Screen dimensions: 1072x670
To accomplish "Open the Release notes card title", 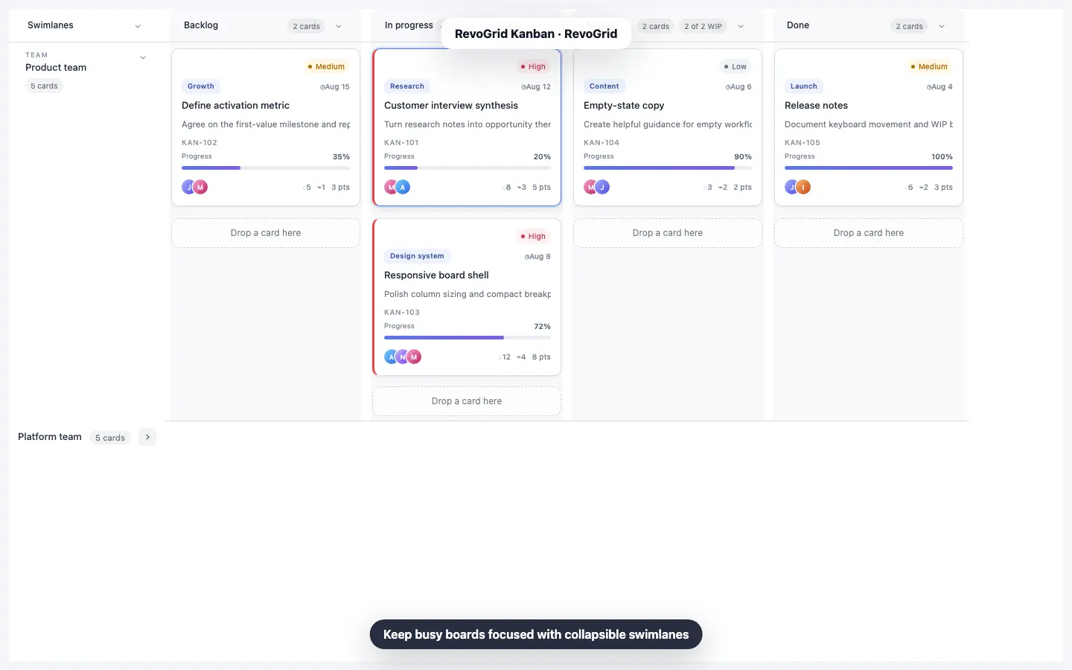I will click(x=816, y=106).
